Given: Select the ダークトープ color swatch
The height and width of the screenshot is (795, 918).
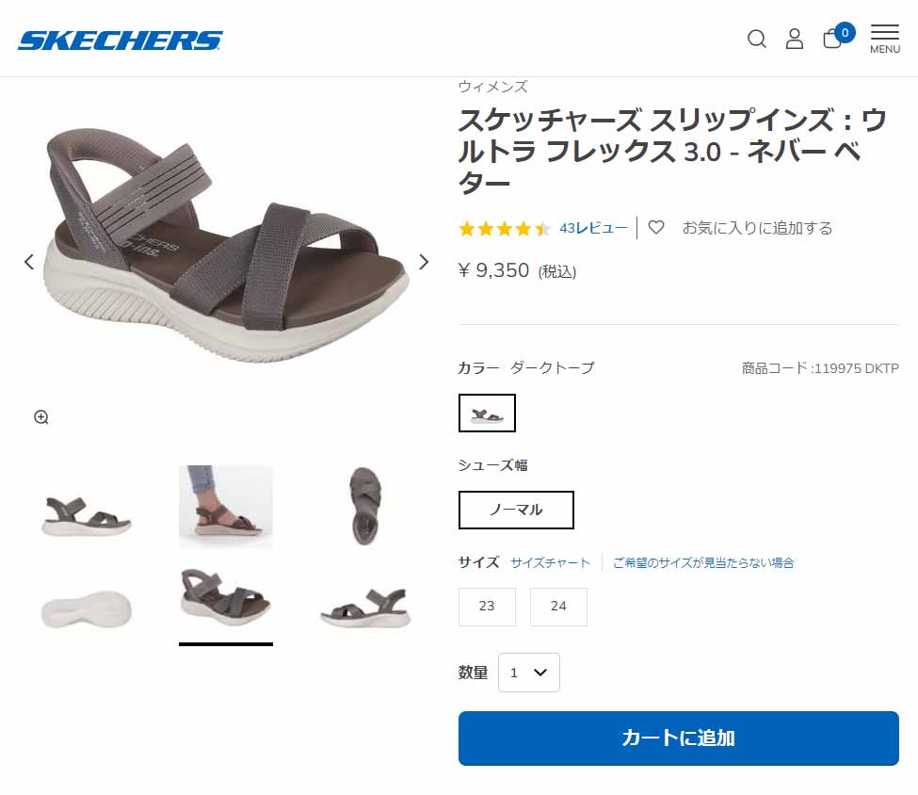Looking at the screenshot, I should (487, 413).
